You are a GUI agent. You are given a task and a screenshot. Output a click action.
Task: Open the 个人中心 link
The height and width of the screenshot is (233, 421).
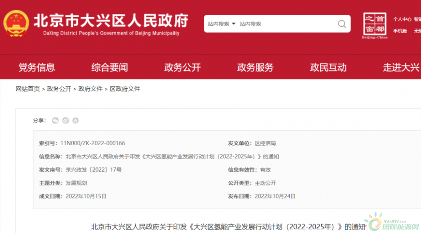[x=402, y=19]
